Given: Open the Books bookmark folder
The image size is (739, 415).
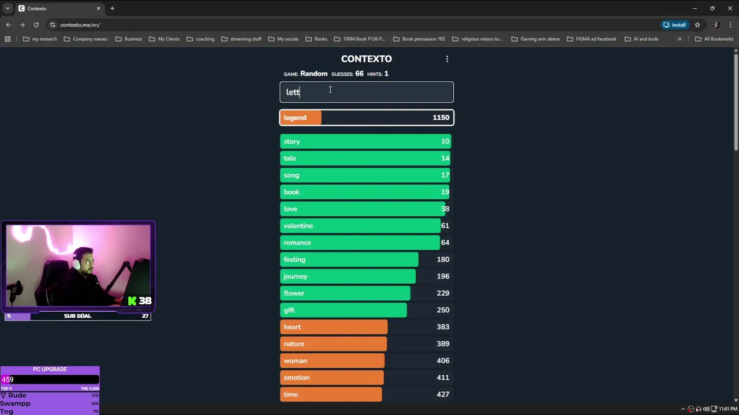Looking at the screenshot, I should [316, 39].
